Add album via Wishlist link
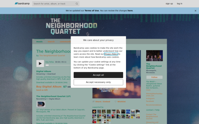 121,102
